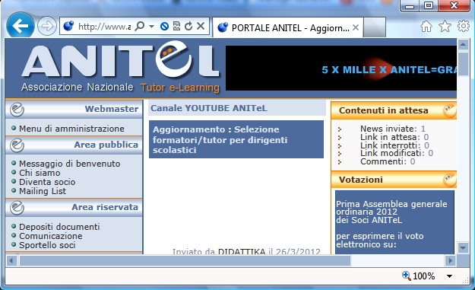This screenshot has width=475, height=290.
Task: Click the 5 X MILLE X ANITEL banner
Action: [341, 68]
